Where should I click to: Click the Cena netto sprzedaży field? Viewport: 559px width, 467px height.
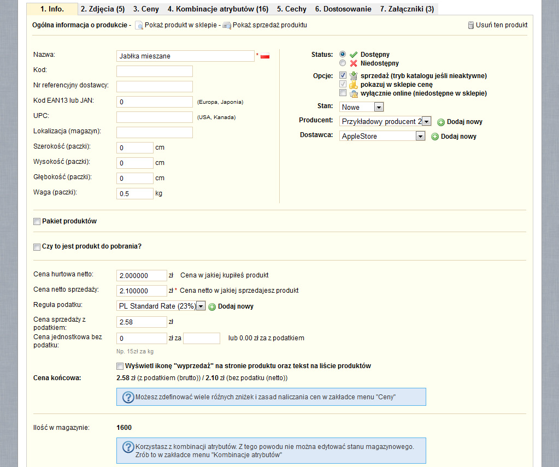point(142,291)
